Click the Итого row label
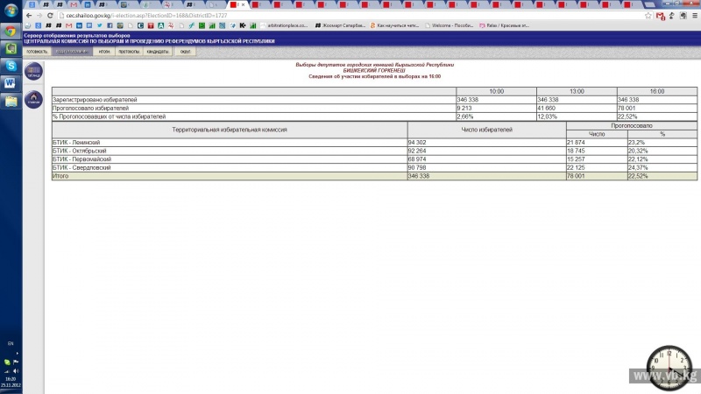The width and height of the screenshot is (701, 394). tap(60, 177)
